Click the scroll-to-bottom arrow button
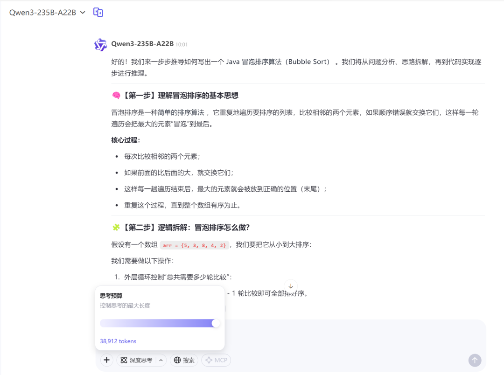This screenshot has height=375, width=504. (291, 286)
